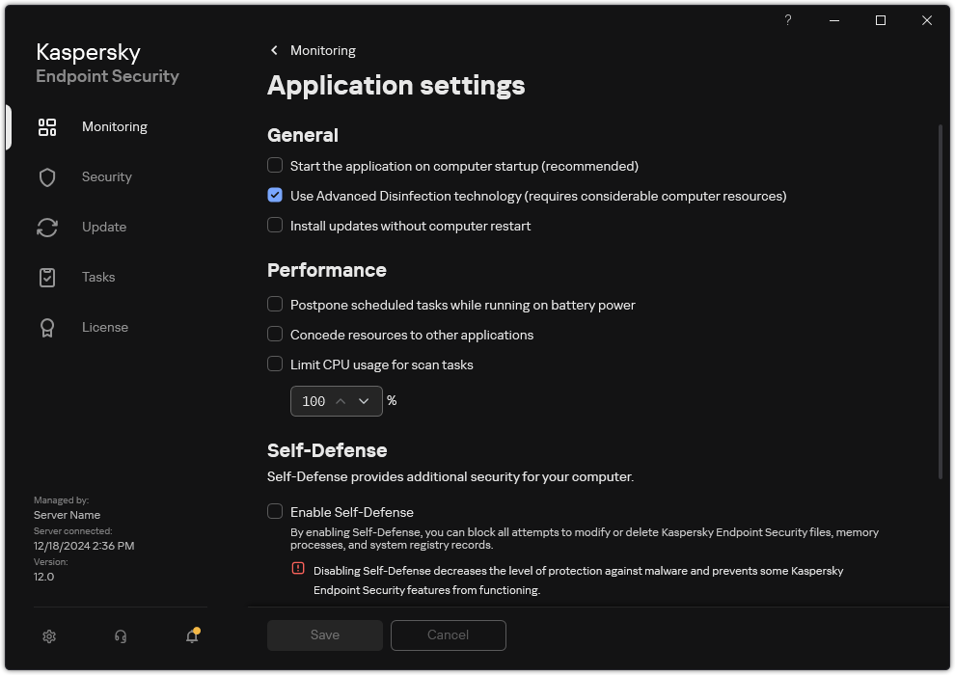Screen dimensions: 955x675
Task: Click the support headset icon
Action: point(120,636)
